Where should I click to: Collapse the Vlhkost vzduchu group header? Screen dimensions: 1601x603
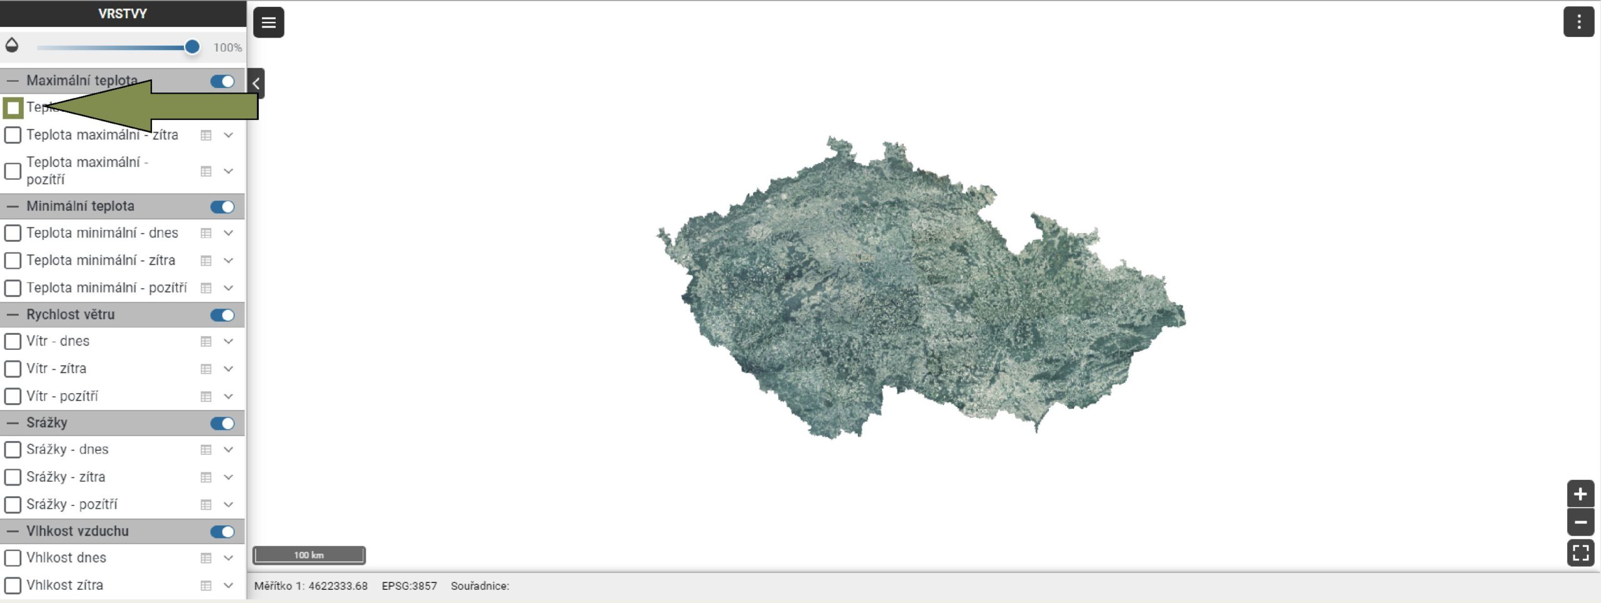pos(13,532)
